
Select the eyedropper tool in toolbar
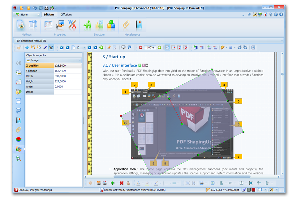click(x=45, y=47)
